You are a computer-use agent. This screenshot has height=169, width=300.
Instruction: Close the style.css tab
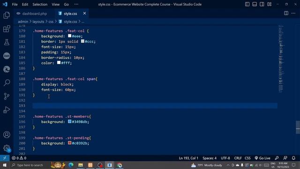[84, 13]
